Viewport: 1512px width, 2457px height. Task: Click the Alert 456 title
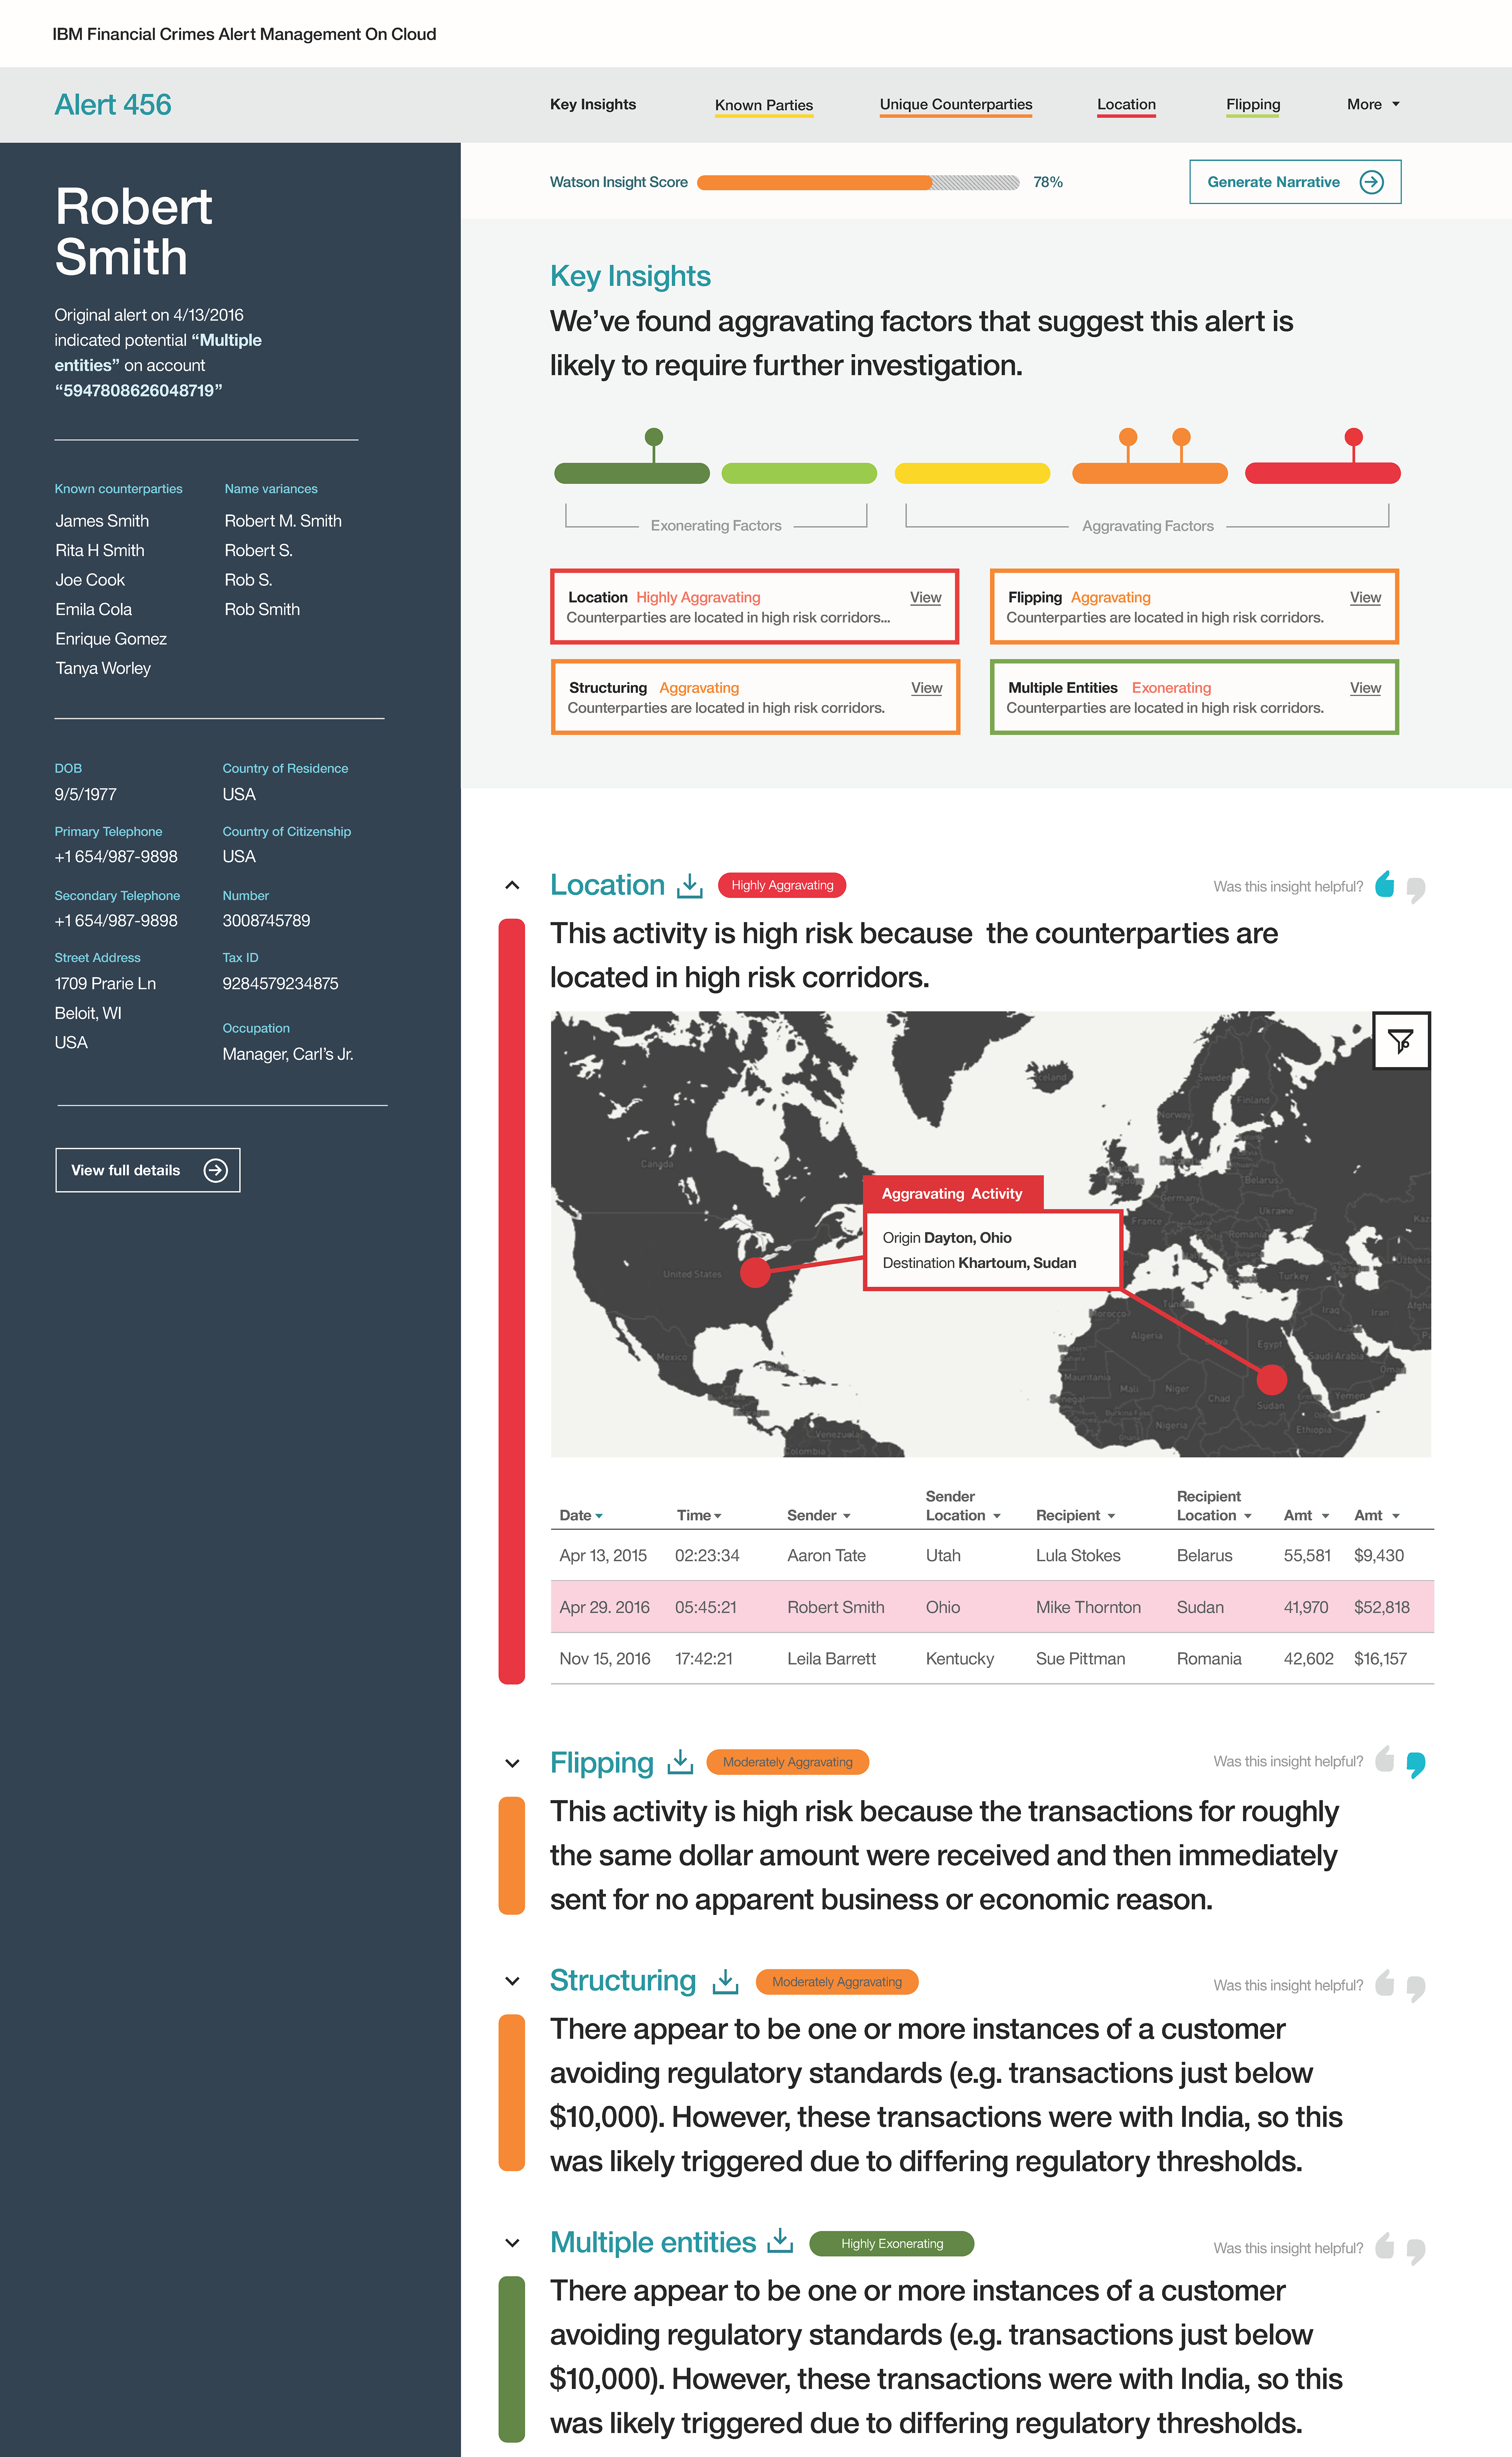tap(113, 105)
